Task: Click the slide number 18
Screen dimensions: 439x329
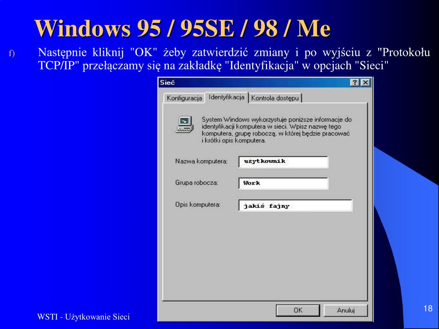Action: (428, 308)
